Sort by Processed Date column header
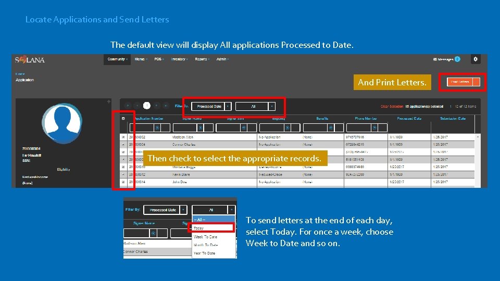500x281 pixels. (x=409, y=119)
